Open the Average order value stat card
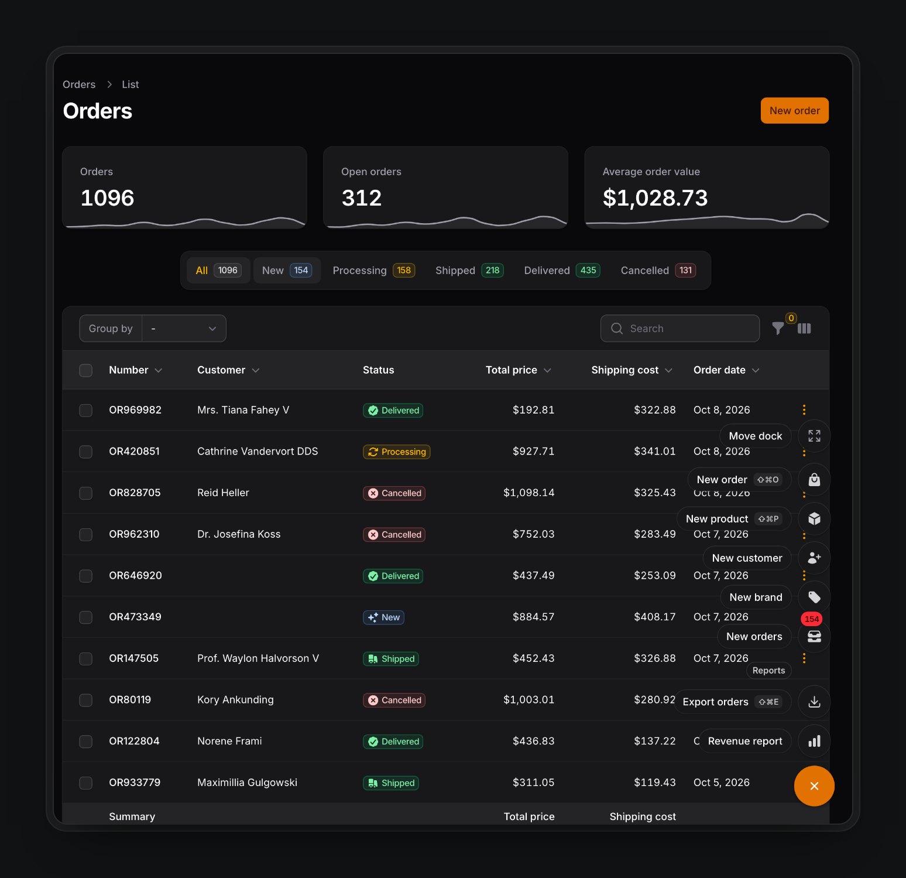Screen dimensions: 906x878 706,187
